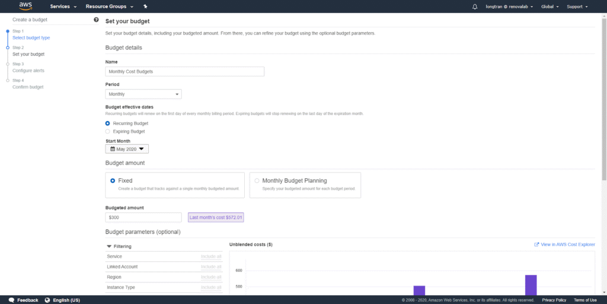Click the calendar icon in Start Month
Viewport: 607px width, 304px height.
pyautogui.click(x=113, y=149)
